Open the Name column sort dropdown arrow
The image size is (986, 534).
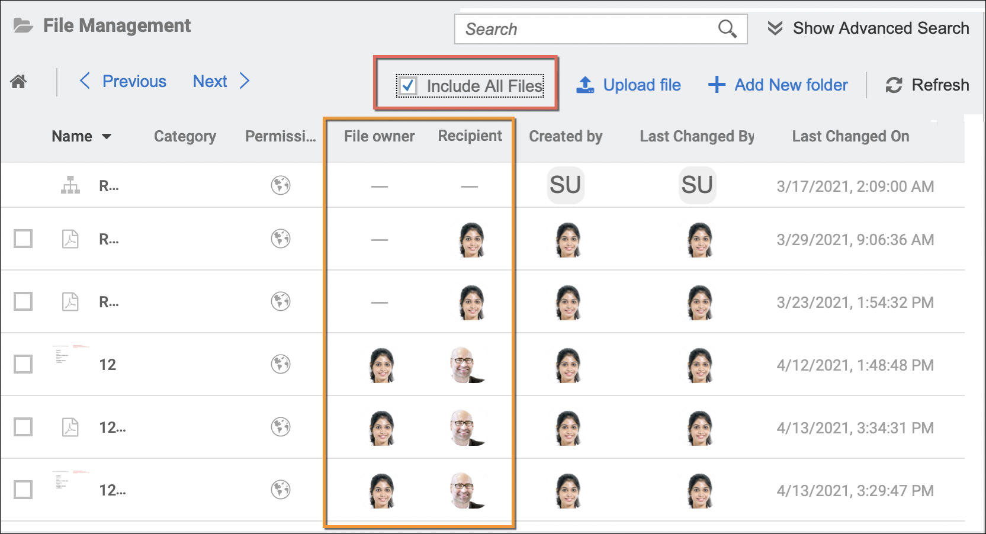pos(107,137)
